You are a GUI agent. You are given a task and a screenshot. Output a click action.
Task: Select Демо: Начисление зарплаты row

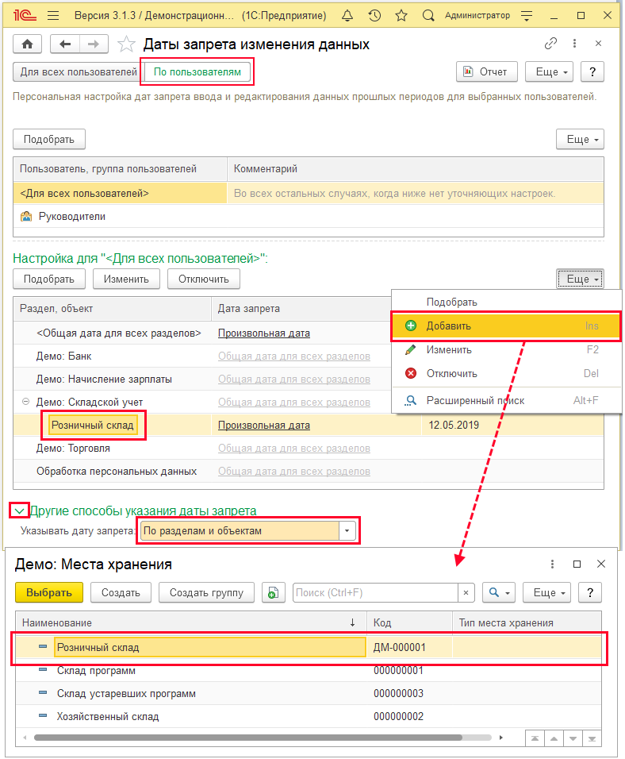coord(202,379)
